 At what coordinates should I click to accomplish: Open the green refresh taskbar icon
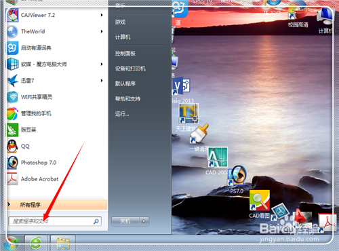coord(36,243)
